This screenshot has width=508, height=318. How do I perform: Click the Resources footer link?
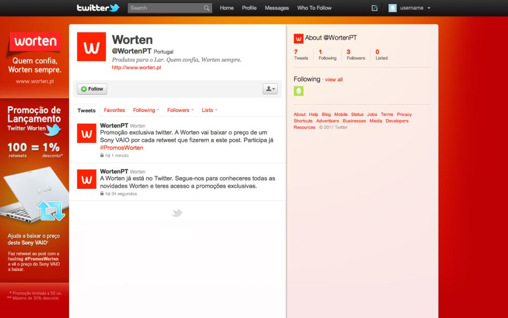(x=304, y=127)
